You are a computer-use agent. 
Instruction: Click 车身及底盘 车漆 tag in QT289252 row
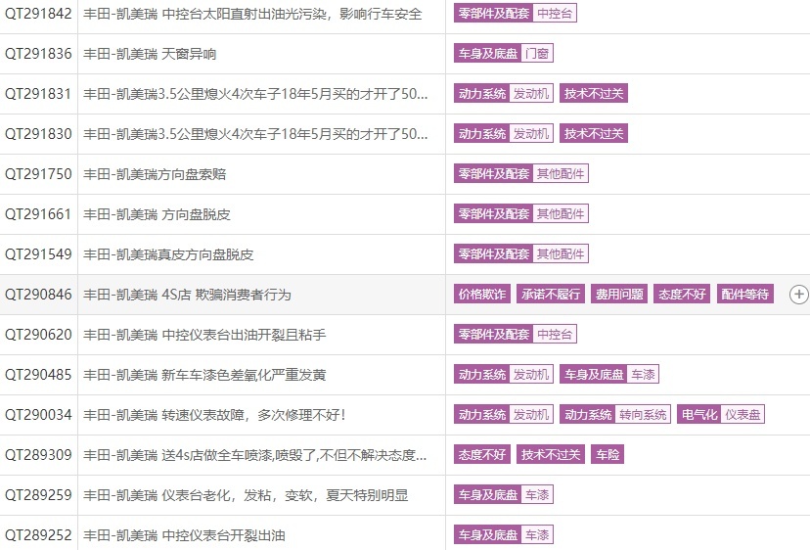pos(504,535)
